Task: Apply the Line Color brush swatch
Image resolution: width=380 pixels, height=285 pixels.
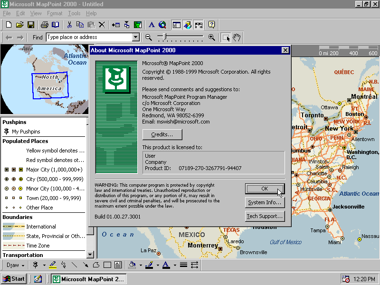Action: (x=149, y=265)
